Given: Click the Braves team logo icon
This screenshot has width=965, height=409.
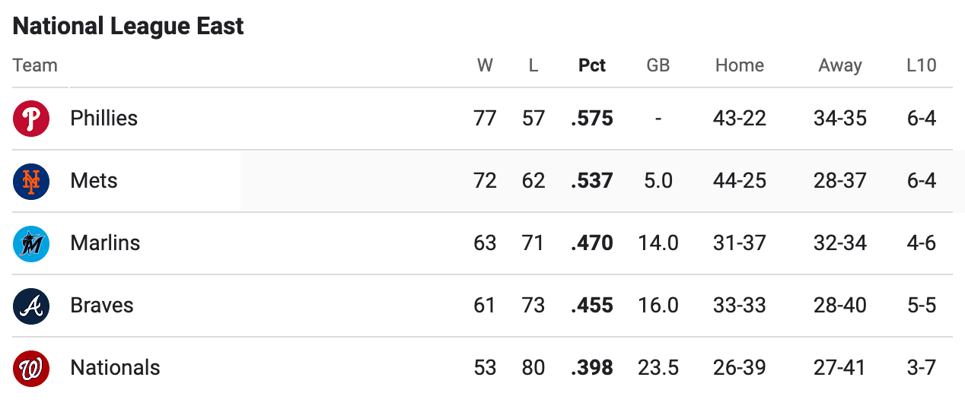Looking at the screenshot, I should click(x=31, y=306).
